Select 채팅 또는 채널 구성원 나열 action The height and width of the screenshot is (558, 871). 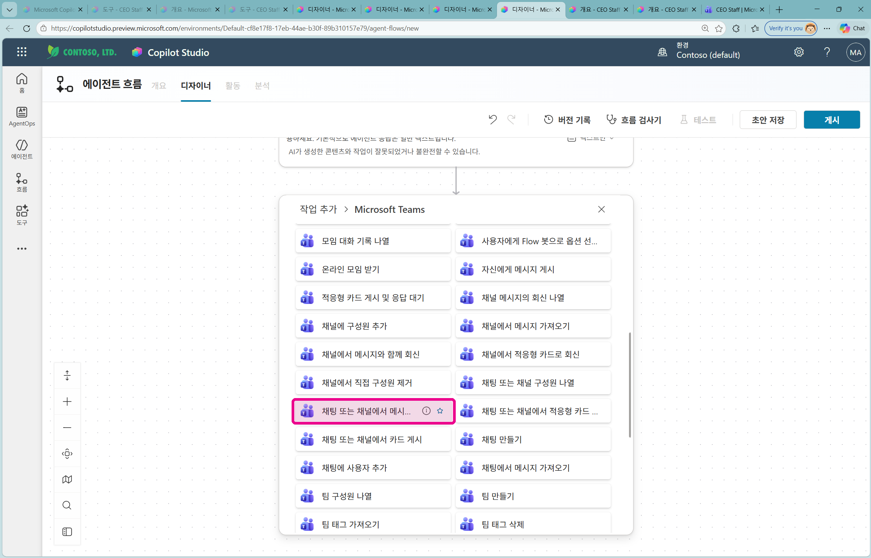click(x=533, y=383)
